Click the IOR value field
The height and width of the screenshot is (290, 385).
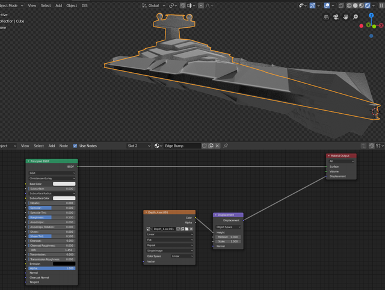pos(52,250)
